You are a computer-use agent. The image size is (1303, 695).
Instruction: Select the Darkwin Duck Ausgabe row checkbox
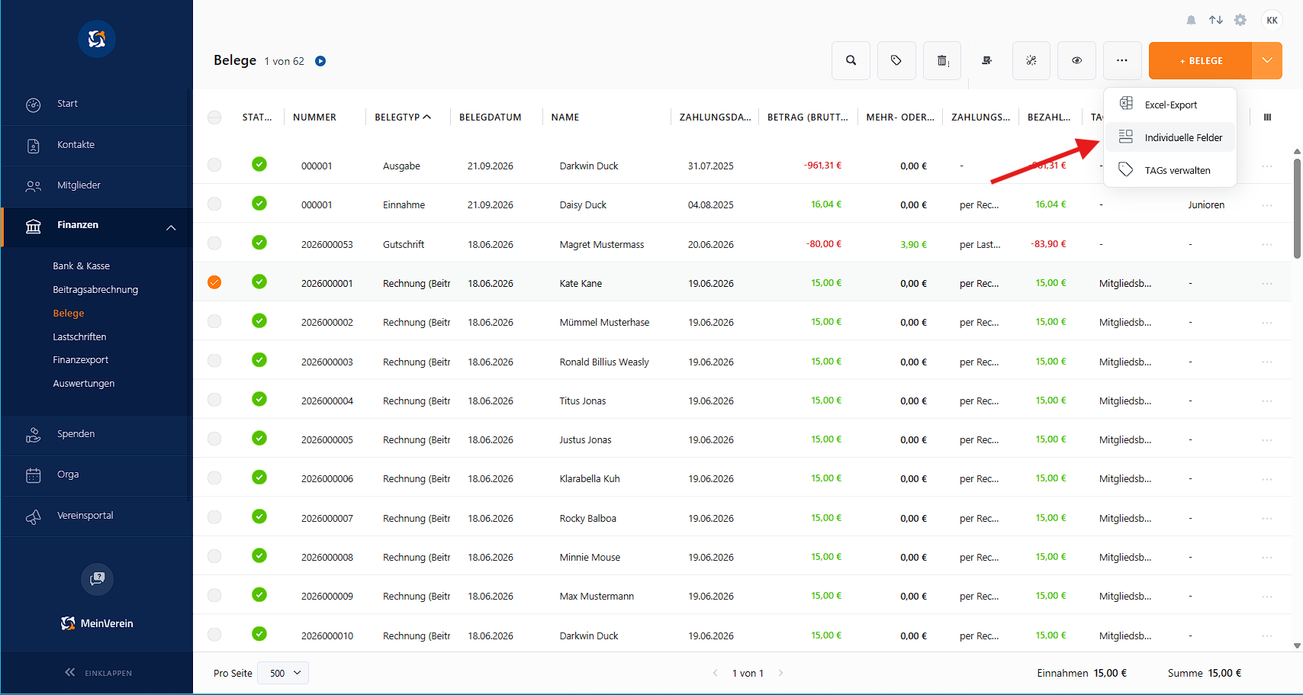click(x=214, y=165)
